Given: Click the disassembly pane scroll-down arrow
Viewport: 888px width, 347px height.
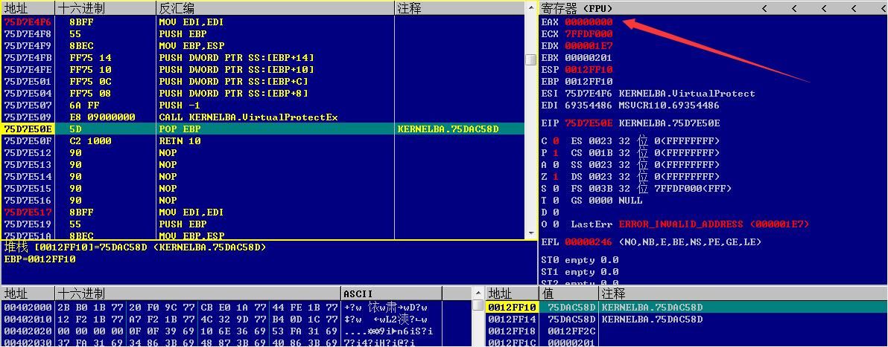Looking at the screenshot, I should click(x=530, y=233).
